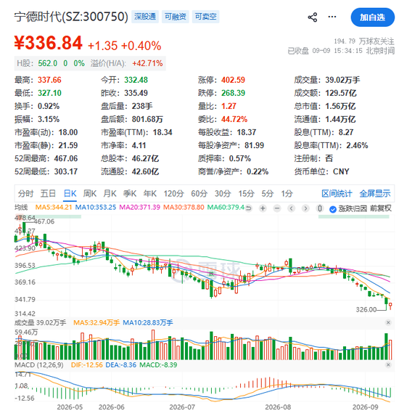The height and width of the screenshot is (416, 399).
Task: Click the chart reset undo arrow icon
Action: (248, 208)
